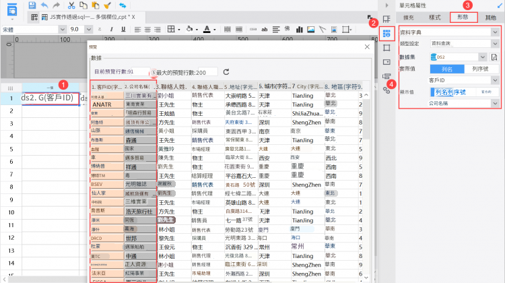Image resolution: width=505 pixels, height=283 pixels.
Task: Click ANATR cell in preview table
Action: coord(107,104)
